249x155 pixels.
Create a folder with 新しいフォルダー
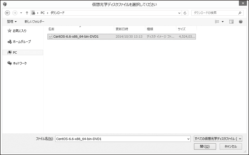(34, 22)
